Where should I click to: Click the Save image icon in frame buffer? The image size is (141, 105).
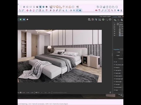click(x=89, y=20)
